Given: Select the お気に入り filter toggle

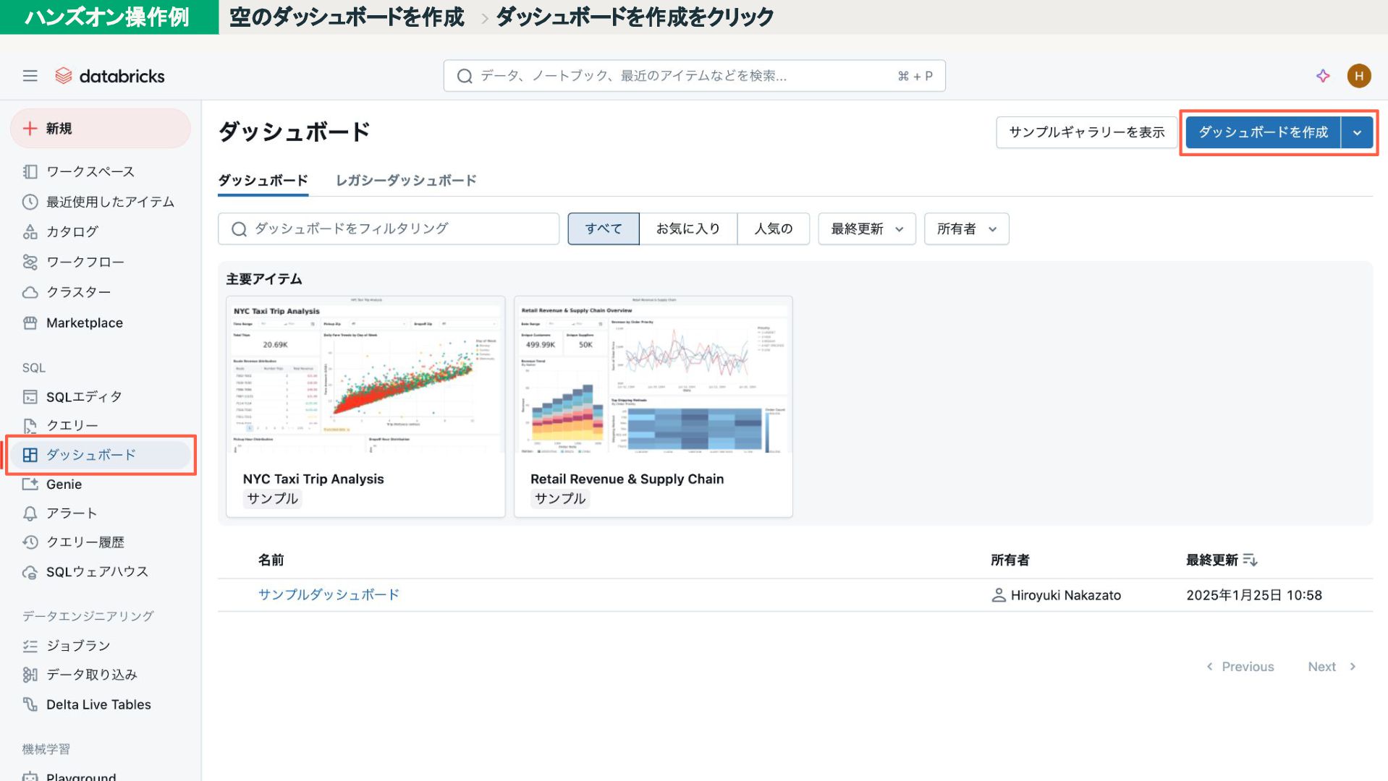Looking at the screenshot, I should tap(688, 229).
